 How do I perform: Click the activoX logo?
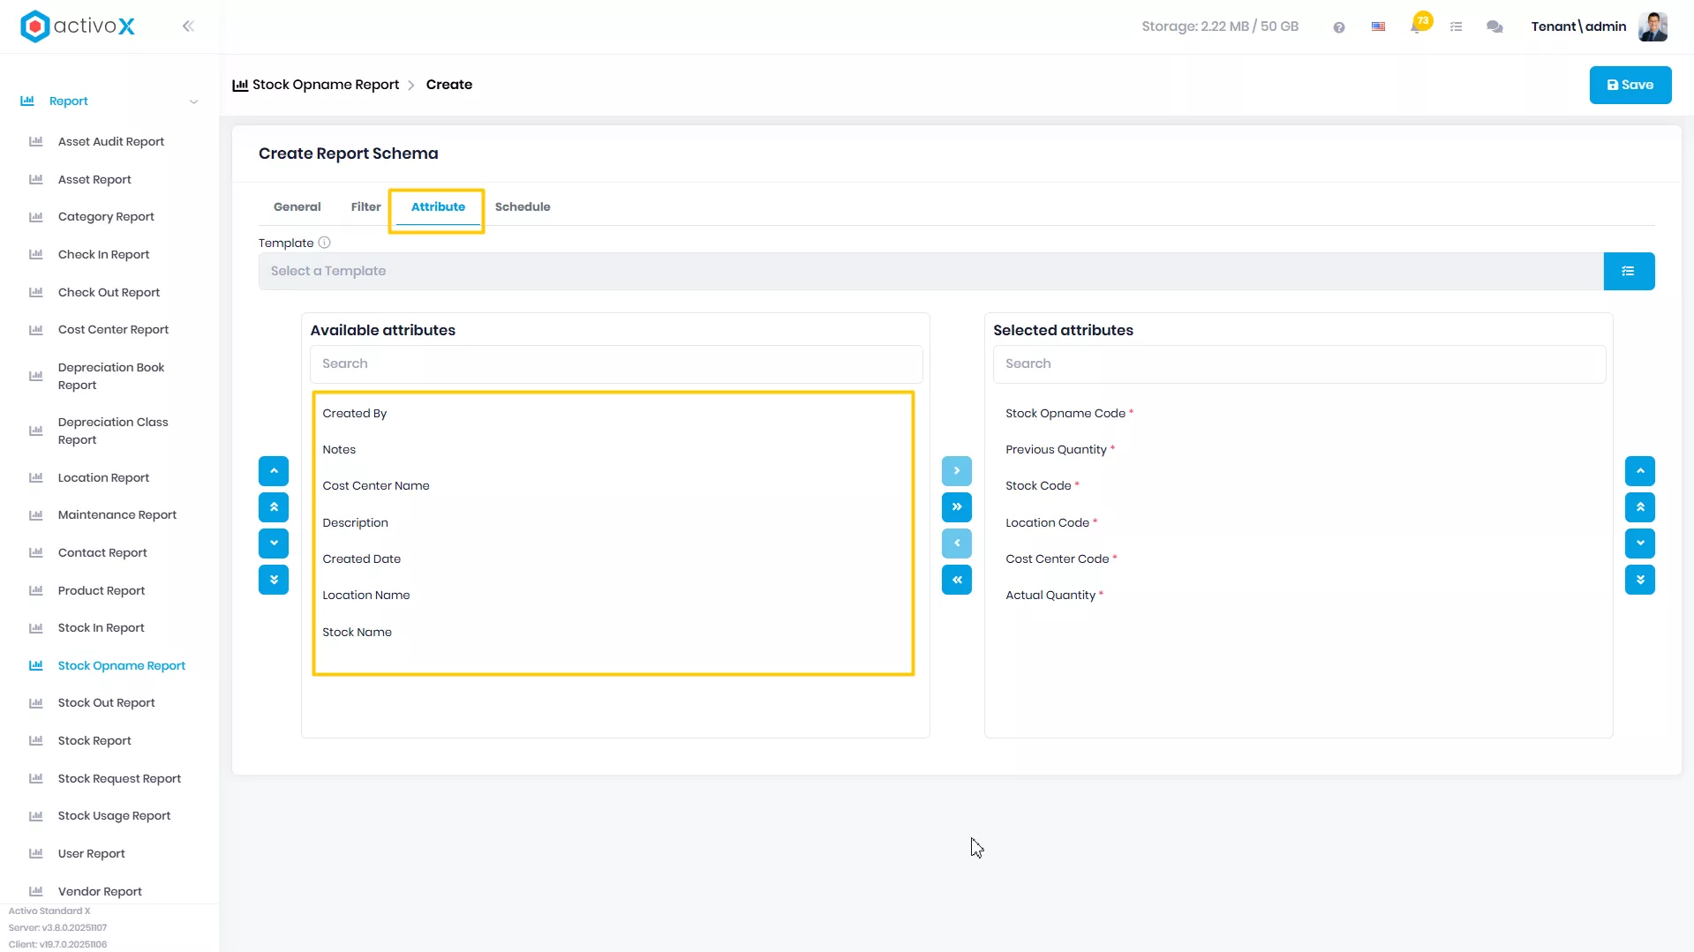click(x=78, y=26)
